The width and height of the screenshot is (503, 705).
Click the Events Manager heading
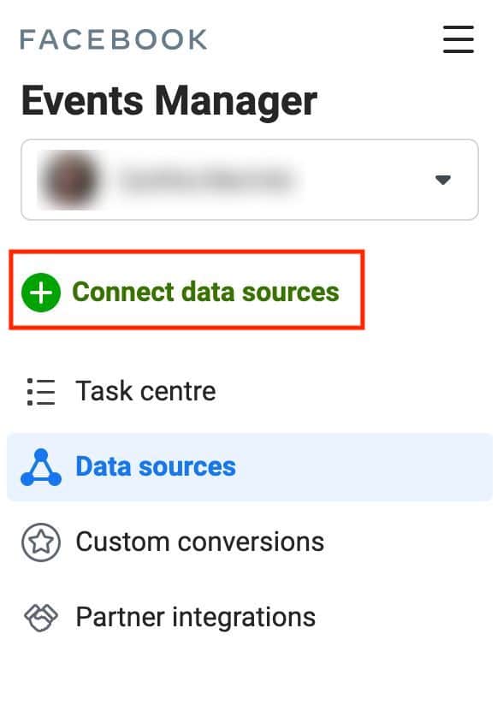click(x=169, y=99)
